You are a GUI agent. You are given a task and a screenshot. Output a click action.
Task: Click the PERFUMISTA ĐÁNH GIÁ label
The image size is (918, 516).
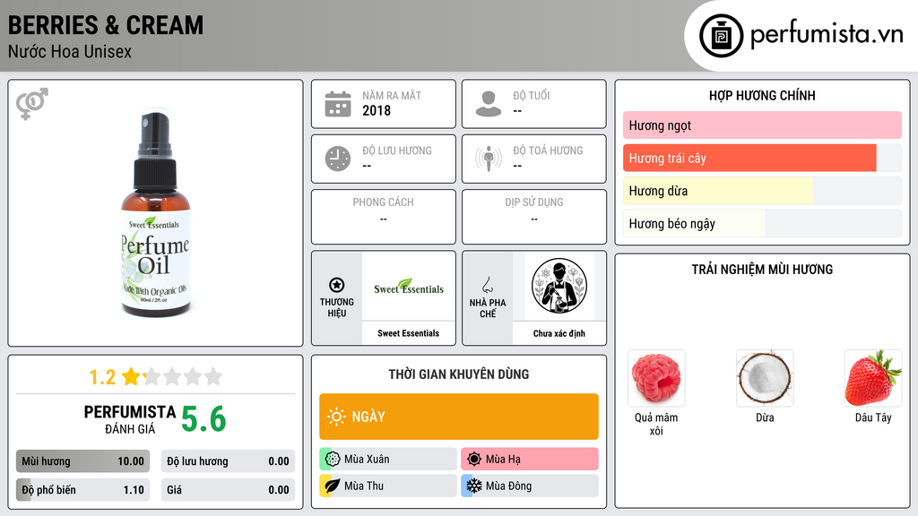[130, 419]
